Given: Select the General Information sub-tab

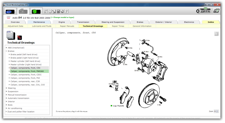Looking at the screenshot, I should (x=142, y=26).
